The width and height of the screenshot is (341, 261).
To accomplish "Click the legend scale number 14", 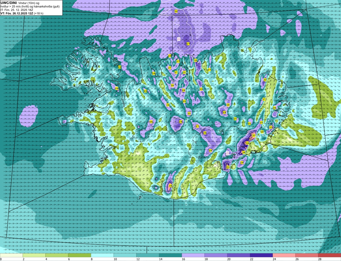I will tap(161, 259).
